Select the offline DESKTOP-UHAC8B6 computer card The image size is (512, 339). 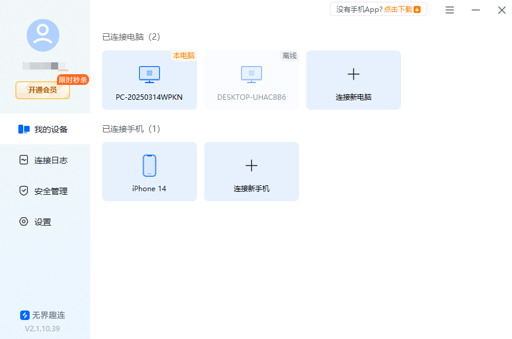tap(252, 80)
